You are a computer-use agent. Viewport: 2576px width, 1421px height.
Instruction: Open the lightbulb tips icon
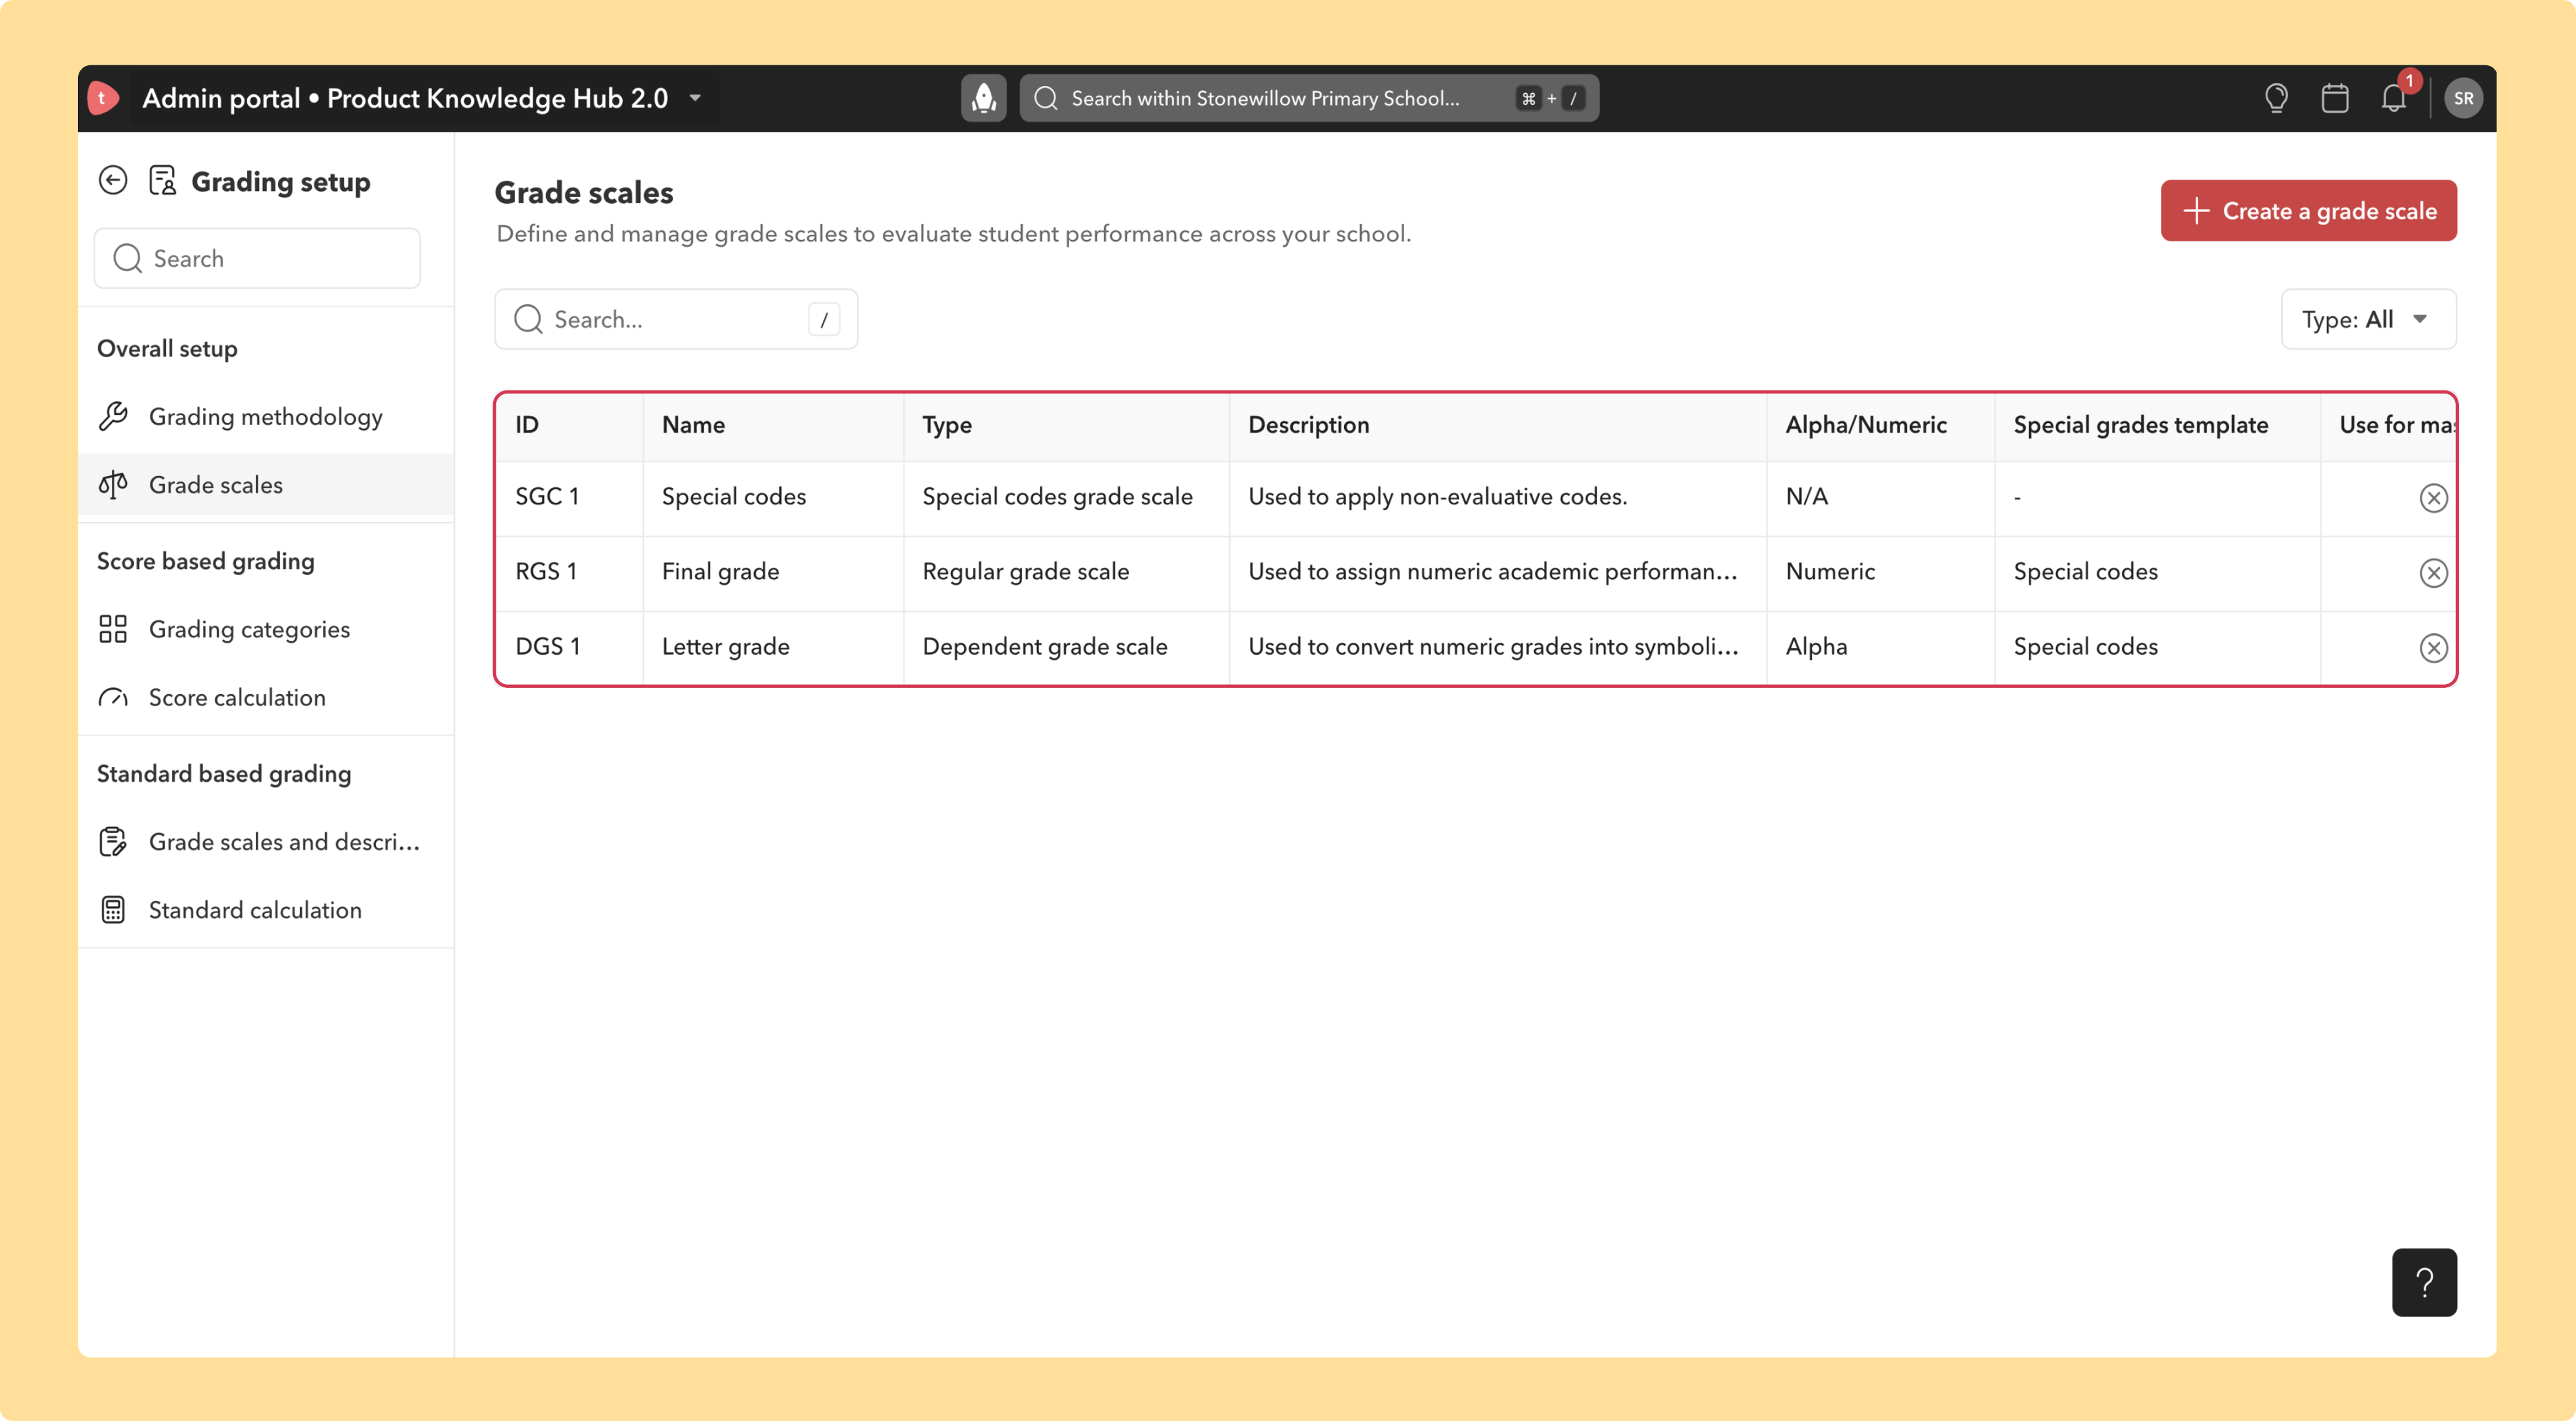(x=2276, y=98)
